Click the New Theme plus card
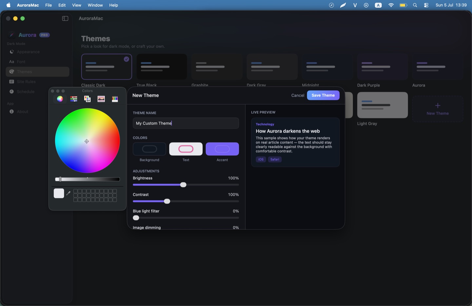Image resolution: width=472 pixels, height=306 pixels. (438, 109)
